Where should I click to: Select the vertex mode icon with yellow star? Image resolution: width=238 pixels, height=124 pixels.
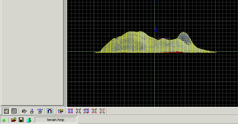pyautogui.click(x=6, y=111)
